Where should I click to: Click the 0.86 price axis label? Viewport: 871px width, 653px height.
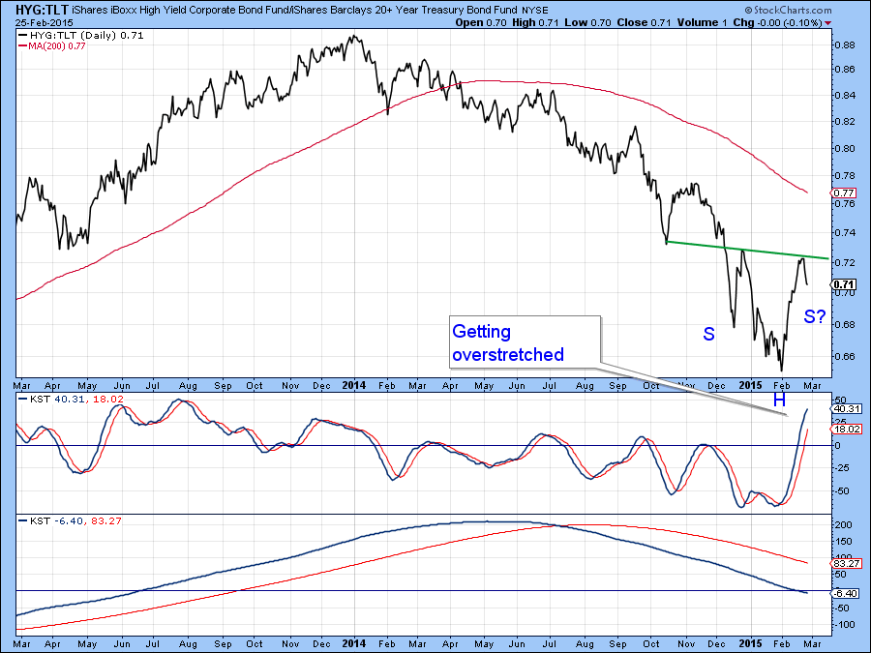point(845,70)
